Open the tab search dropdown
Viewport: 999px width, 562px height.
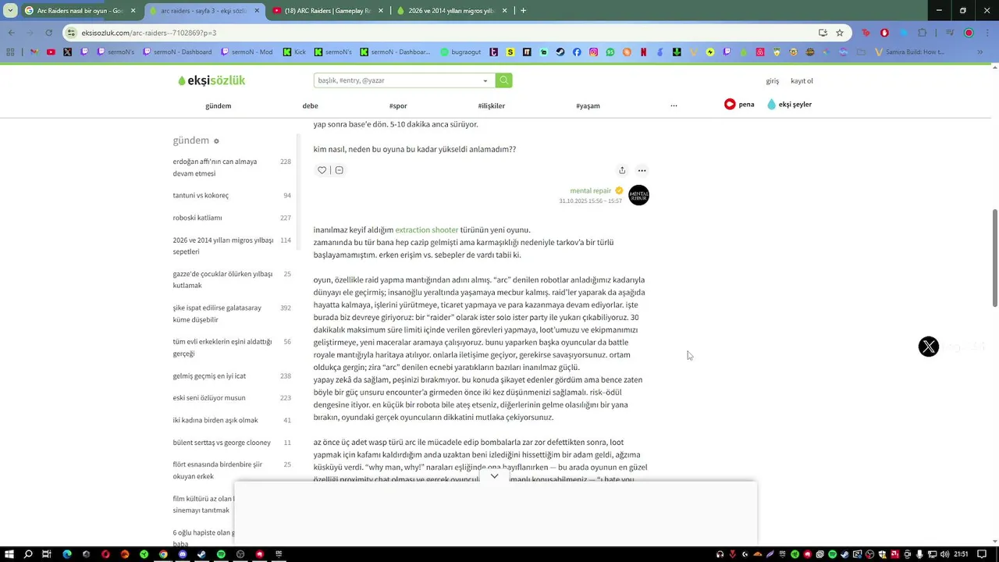pyautogui.click(x=10, y=11)
